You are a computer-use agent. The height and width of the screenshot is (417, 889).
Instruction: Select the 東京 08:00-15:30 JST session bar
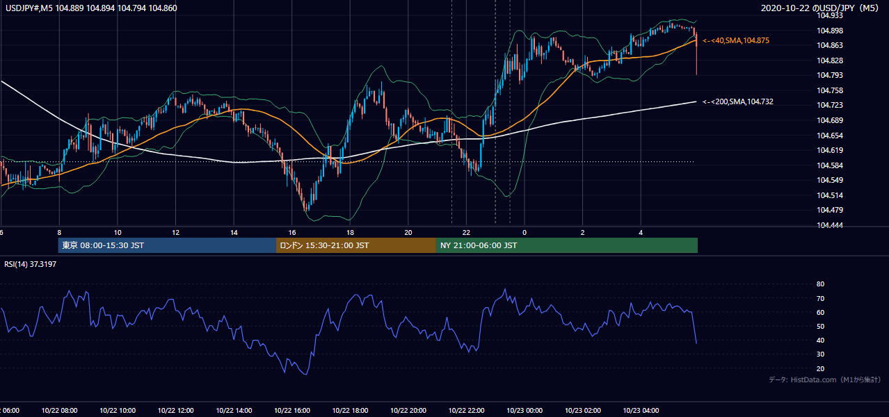click(x=167, y=245)
